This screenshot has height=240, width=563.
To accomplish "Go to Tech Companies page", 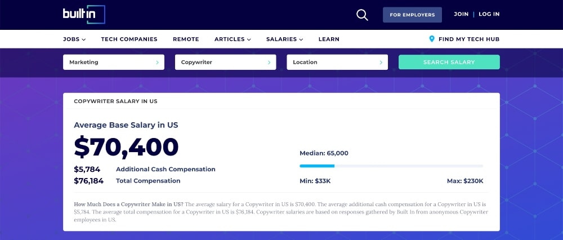I will click(129, 39).
